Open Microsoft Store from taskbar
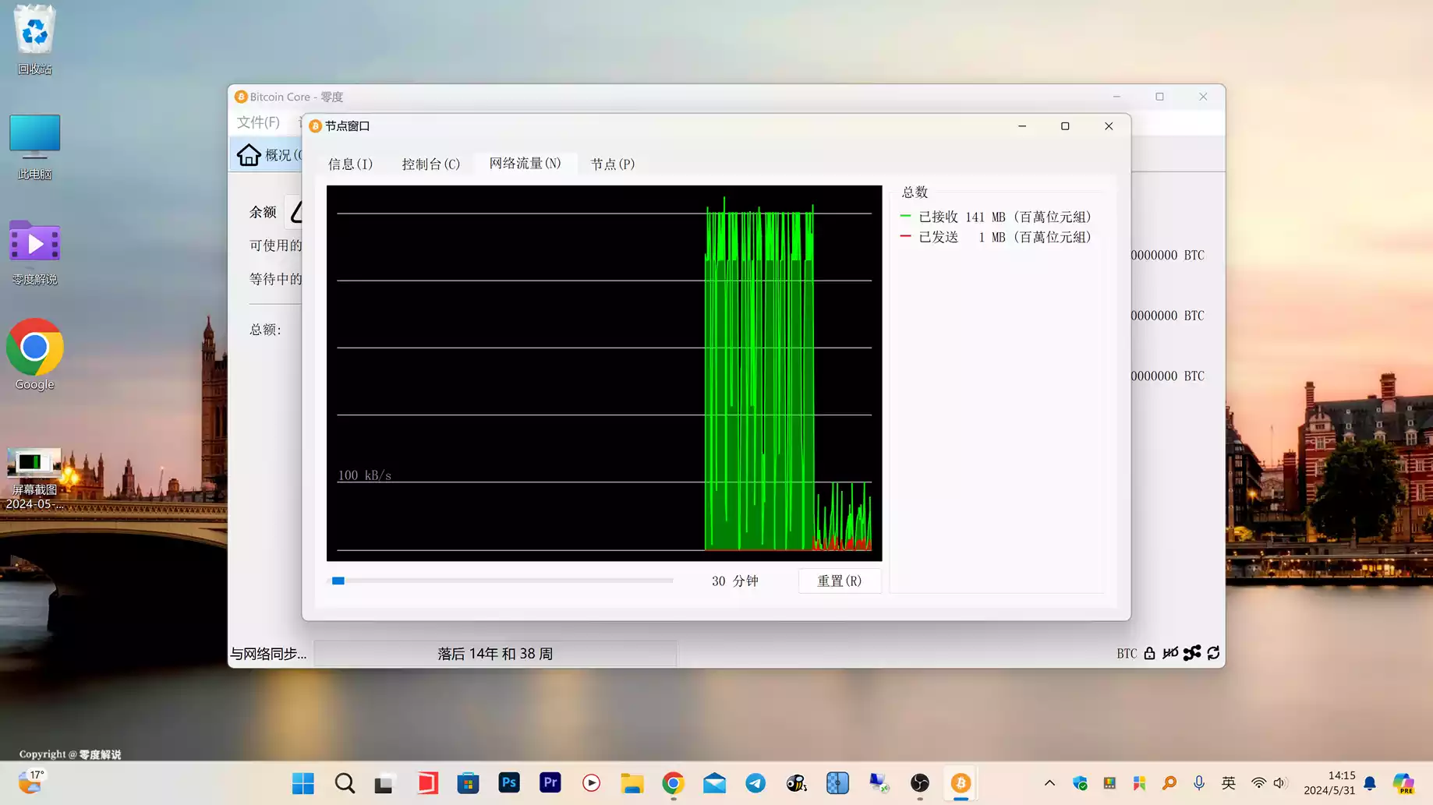This screenshot has height=805, width=1433. pos(469,783)
